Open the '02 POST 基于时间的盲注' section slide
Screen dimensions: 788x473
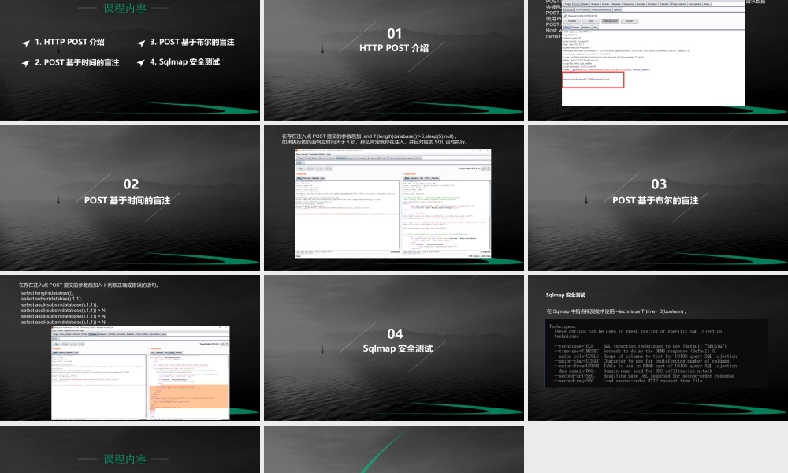tap(130, 192)
